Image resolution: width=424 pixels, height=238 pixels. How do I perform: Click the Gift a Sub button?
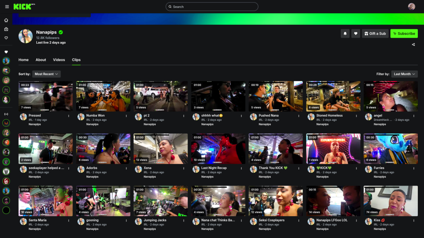(x=375, y=33)
